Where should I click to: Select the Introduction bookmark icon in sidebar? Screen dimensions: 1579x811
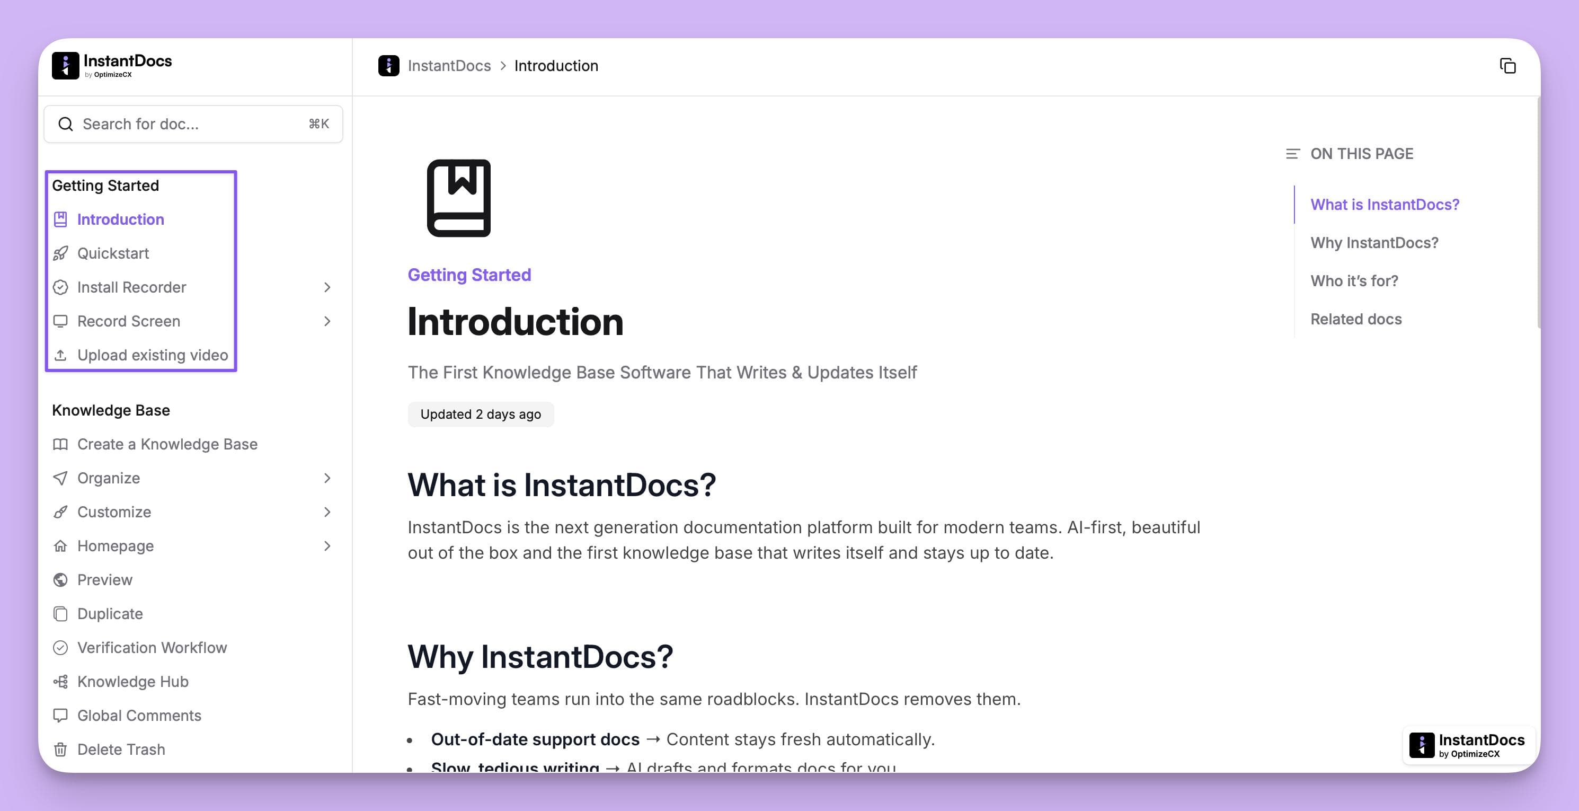tap(61, 219)
